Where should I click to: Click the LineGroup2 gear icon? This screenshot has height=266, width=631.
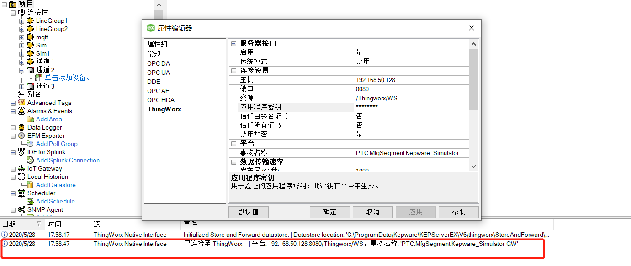[x=30, y=29]
